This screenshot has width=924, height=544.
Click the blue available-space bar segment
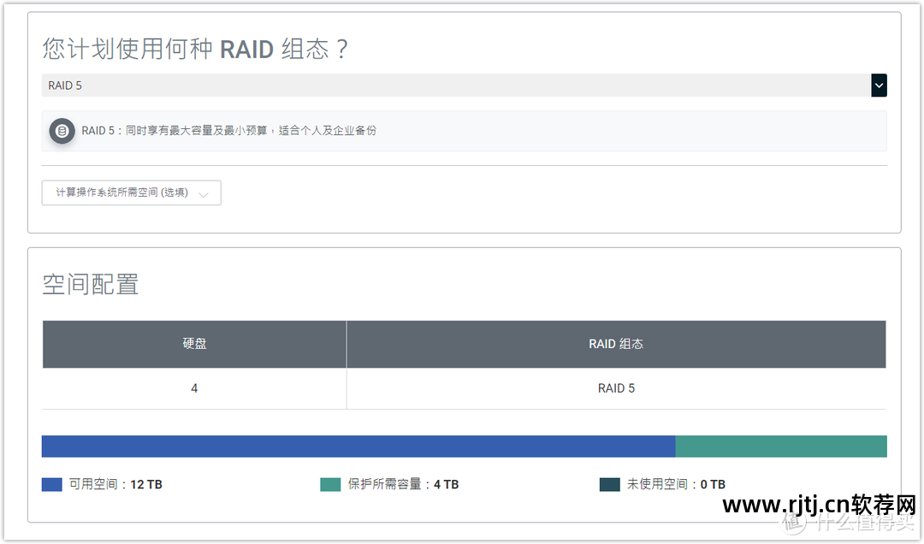pos(358,446)
